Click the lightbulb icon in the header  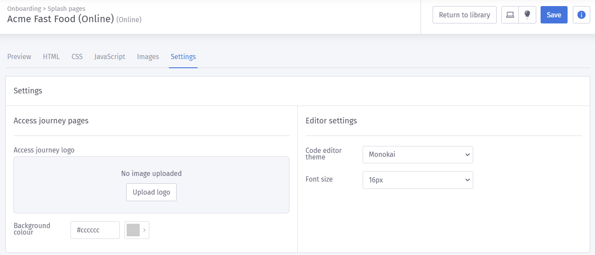tap(527, 15)
